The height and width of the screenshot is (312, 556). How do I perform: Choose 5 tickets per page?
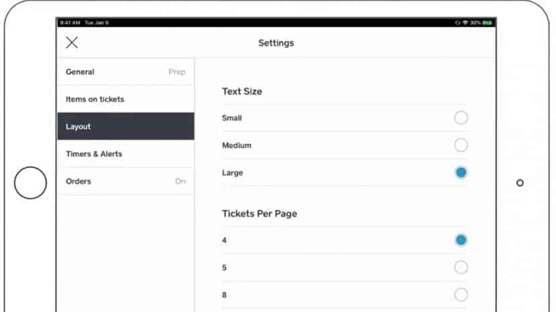pos(461,267)
